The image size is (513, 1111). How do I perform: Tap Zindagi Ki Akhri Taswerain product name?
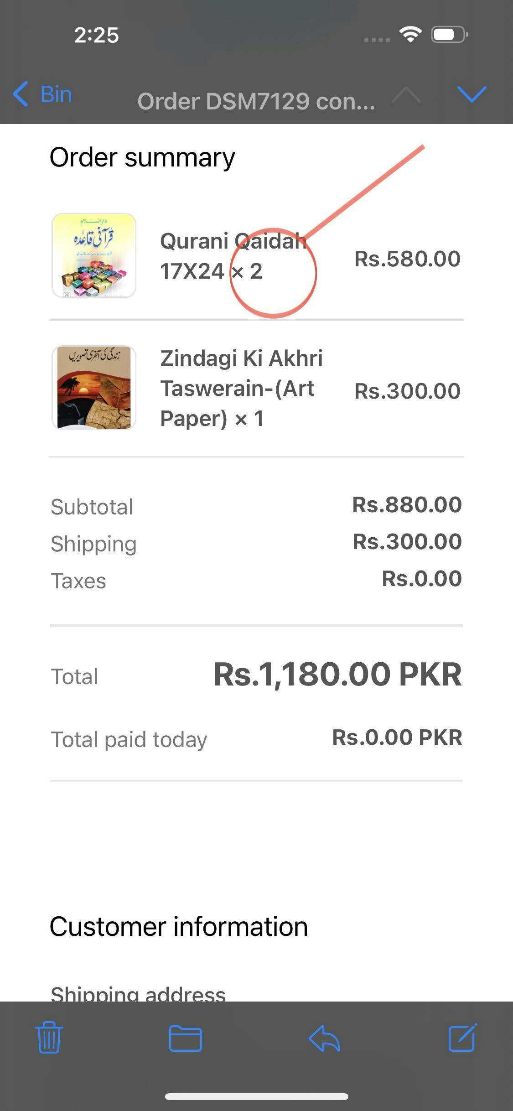(x=241, y=388)
